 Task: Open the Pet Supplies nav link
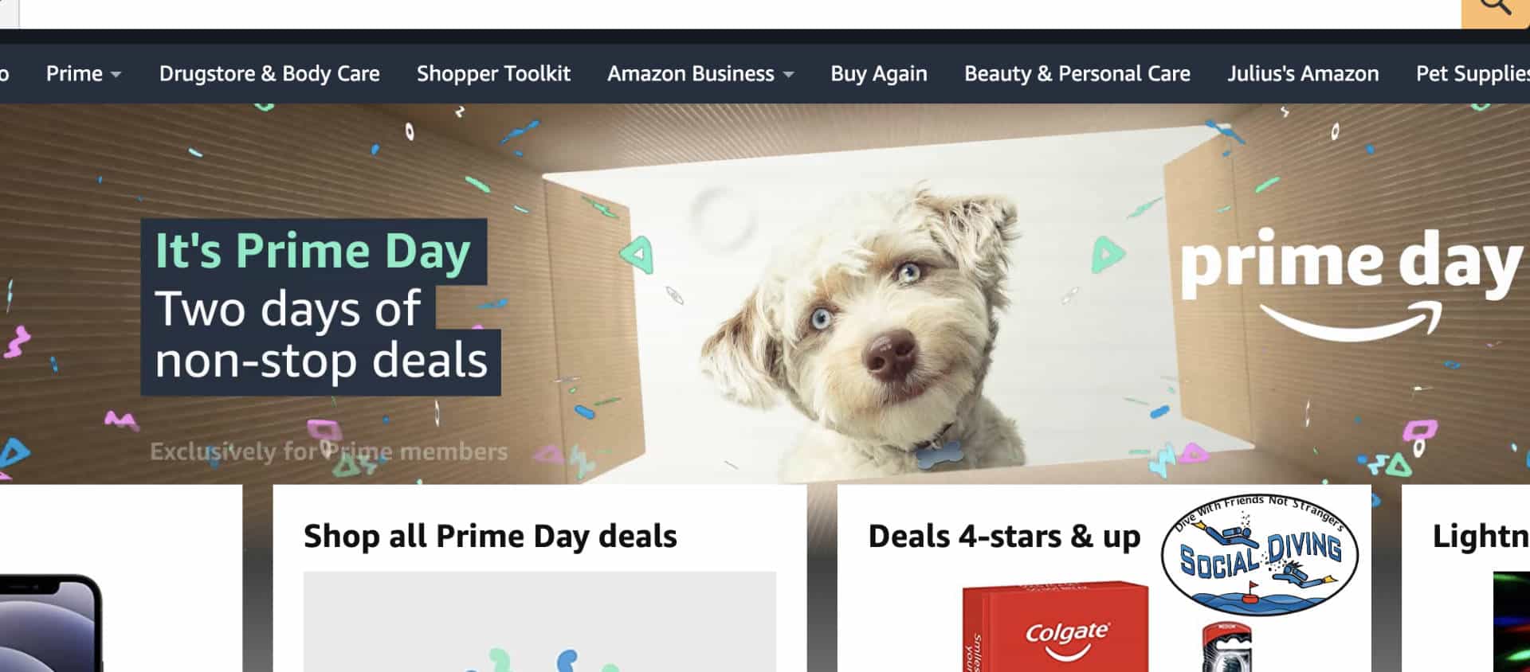tap(1473, 74)
